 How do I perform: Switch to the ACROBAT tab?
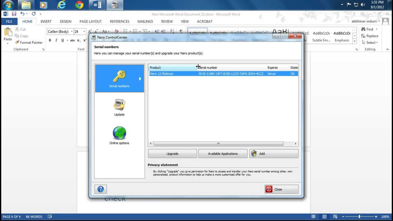(x=204, y=21)
